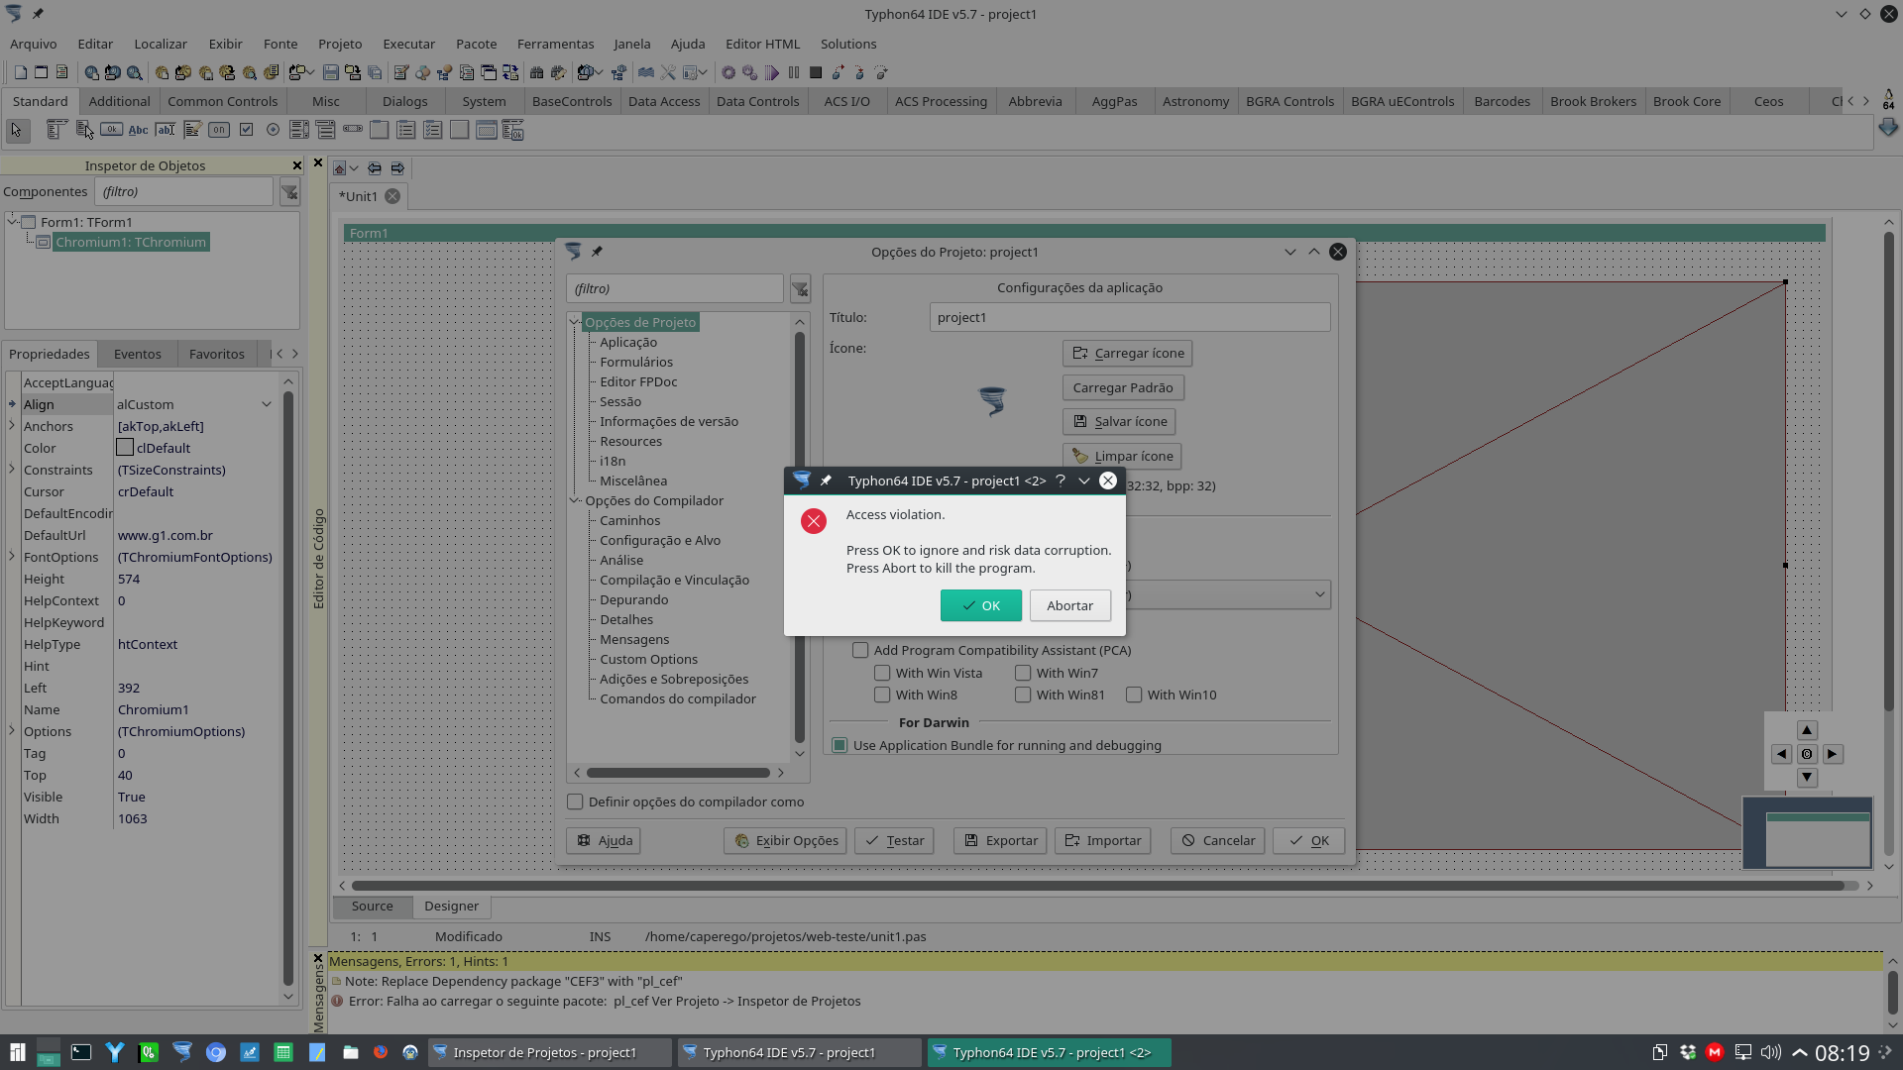Image resolution: width=1903 pixels, height=1070 pixels.
Task: Toggle Use Application Bundle for running checkbox
Action: click(840, 745)
